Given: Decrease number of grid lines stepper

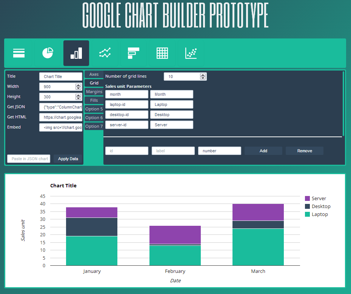Looking at the screenshot, I should (203, 78).
